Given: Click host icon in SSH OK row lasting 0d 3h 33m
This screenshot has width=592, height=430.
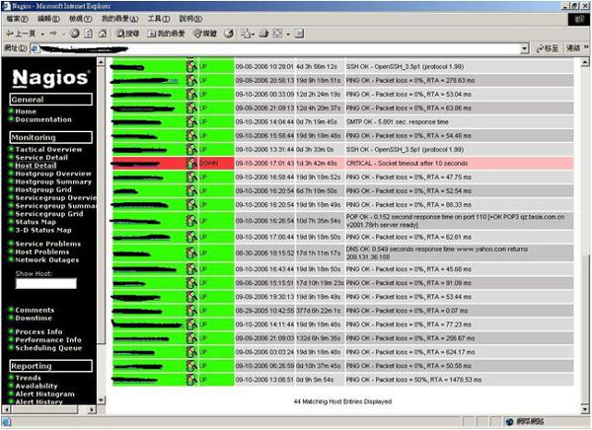Looking at the screenshot, I should pyautogui.click(x=191, y=149).
